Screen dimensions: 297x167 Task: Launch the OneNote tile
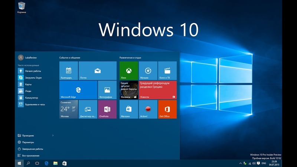pyautogui.click(x=107, y=109)
